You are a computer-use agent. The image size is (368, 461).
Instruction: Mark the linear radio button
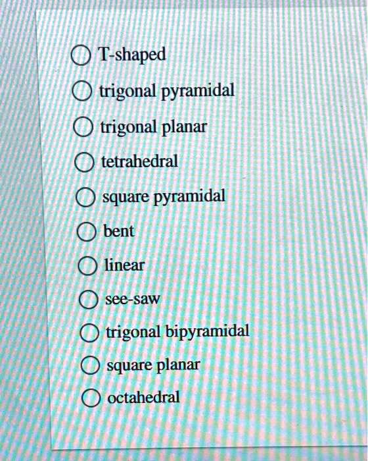pyautogui.click(x=87, y=266)
